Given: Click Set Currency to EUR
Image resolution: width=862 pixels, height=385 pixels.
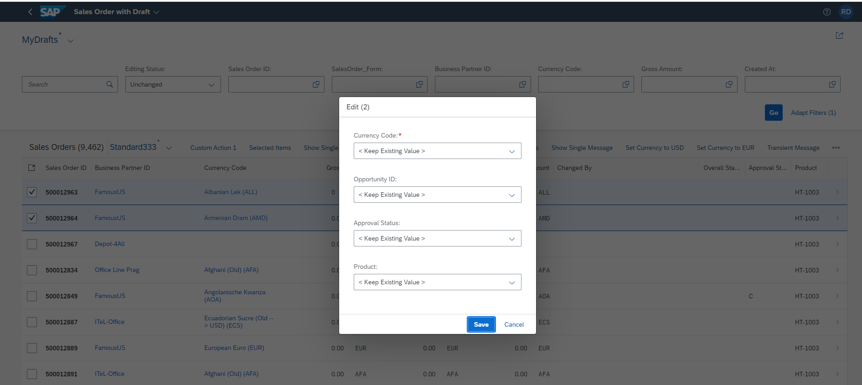Looking at the screenshot, I should point(725,148).
